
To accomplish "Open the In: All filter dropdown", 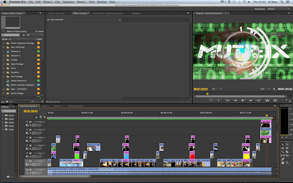I will click(35, 35).
